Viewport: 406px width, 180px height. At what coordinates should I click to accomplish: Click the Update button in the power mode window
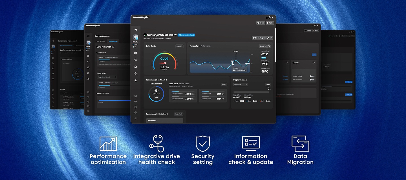(x=308, y=30)
